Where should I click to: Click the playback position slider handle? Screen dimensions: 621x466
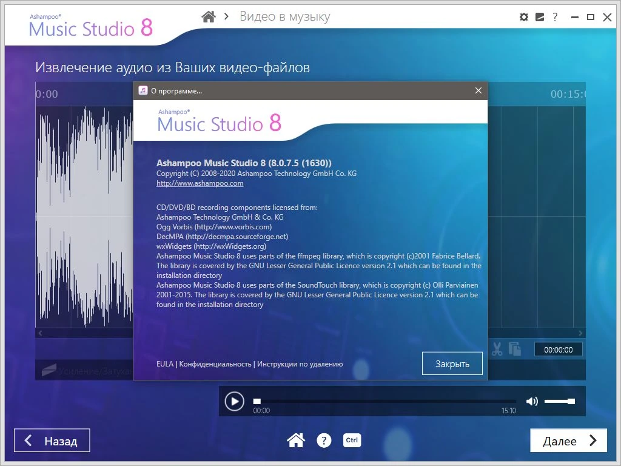257,402
